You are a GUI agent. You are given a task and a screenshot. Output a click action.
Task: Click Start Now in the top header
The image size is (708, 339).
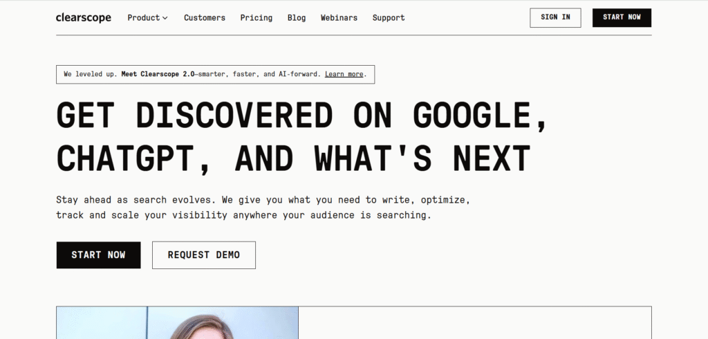[622, 18]
